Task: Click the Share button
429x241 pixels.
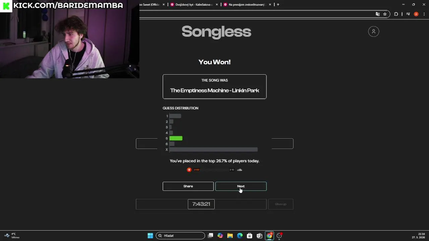Action: (x=188, y=186)
